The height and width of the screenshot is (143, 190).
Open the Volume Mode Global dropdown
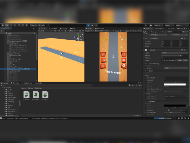tap(174, 53)
